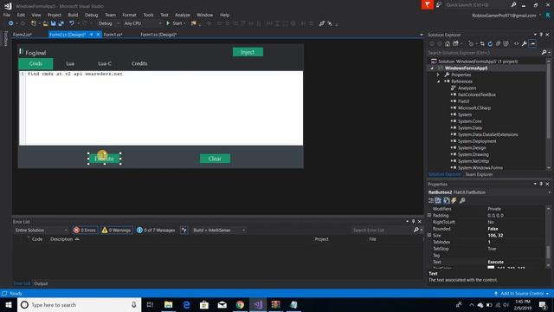
Task: Click Solution Explorer wrench Properties icon
Action: 525,44
